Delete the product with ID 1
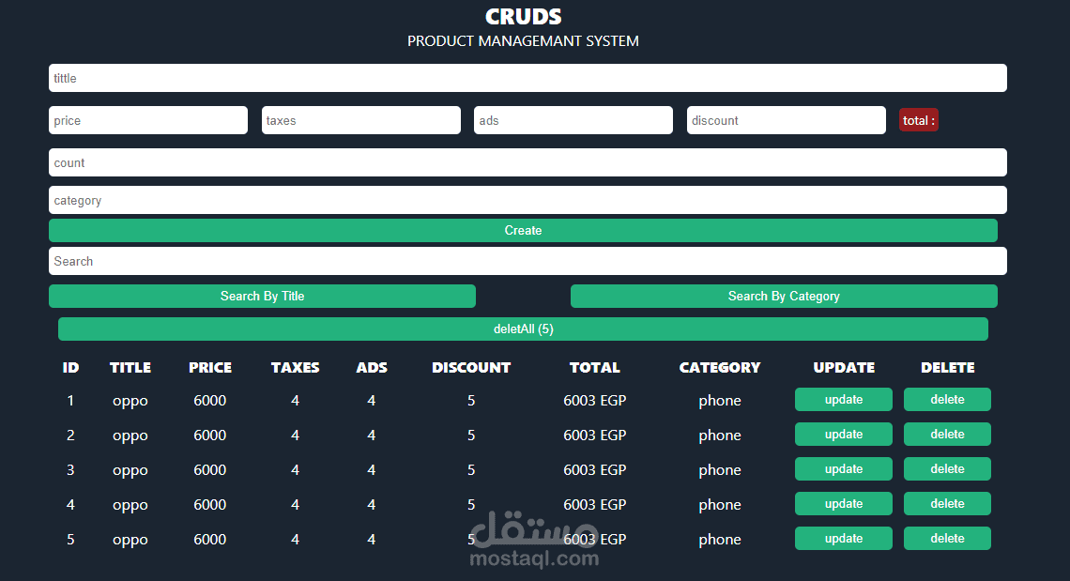 tap(947, 400)
